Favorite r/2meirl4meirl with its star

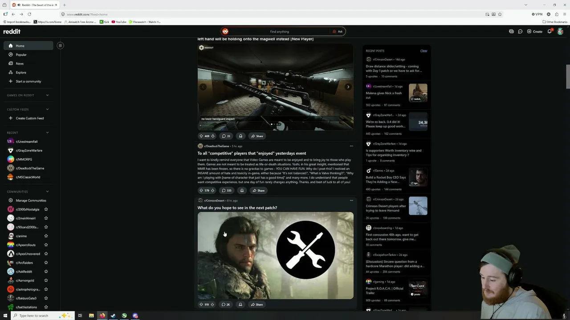pyautogui.click(x=46, y=218)
